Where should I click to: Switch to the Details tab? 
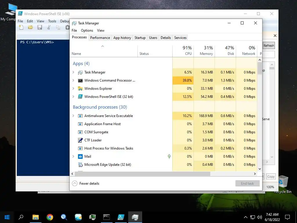pyautogui.click(x=166, y=38)
